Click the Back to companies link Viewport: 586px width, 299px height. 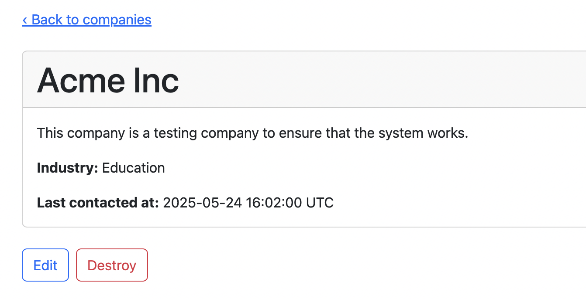[x=86, y=20]
